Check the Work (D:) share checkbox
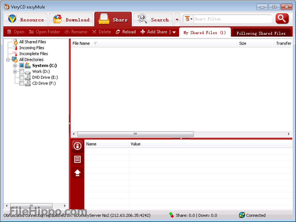This screenshot has height=222, width=296. [22, 71]
